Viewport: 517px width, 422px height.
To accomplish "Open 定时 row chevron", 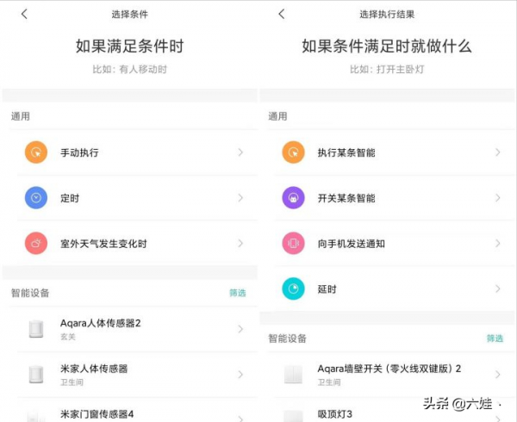I will click(240, 198).
